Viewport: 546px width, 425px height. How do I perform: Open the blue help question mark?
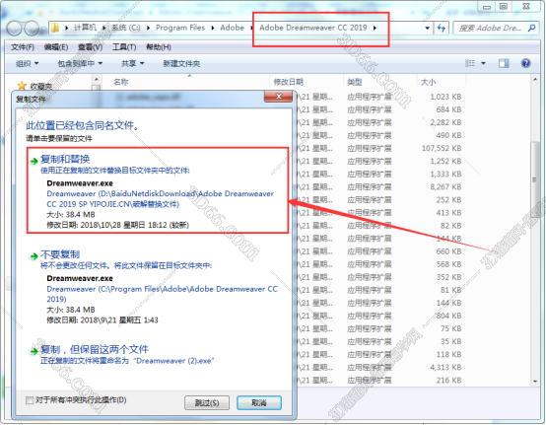526,63
